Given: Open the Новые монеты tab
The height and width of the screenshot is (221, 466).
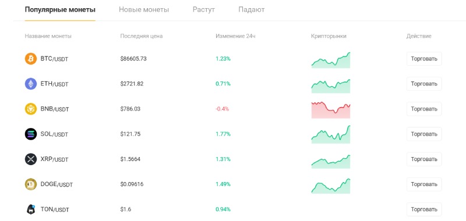Looking at the screenshot, I should 144,10.
